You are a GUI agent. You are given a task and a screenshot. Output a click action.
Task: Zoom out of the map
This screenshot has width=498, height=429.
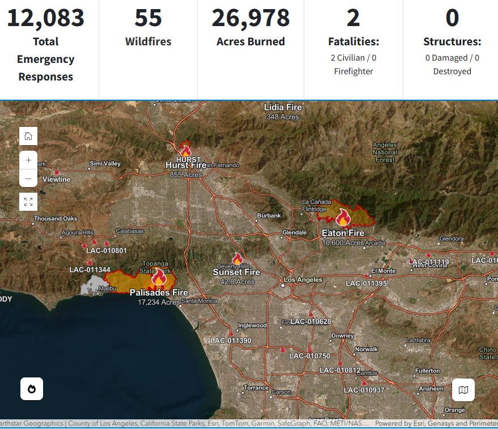[x=28, y=179]
